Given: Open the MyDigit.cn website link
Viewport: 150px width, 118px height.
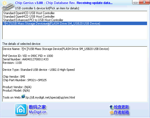Looking at the screenshot, I should (x=37, y=112).
